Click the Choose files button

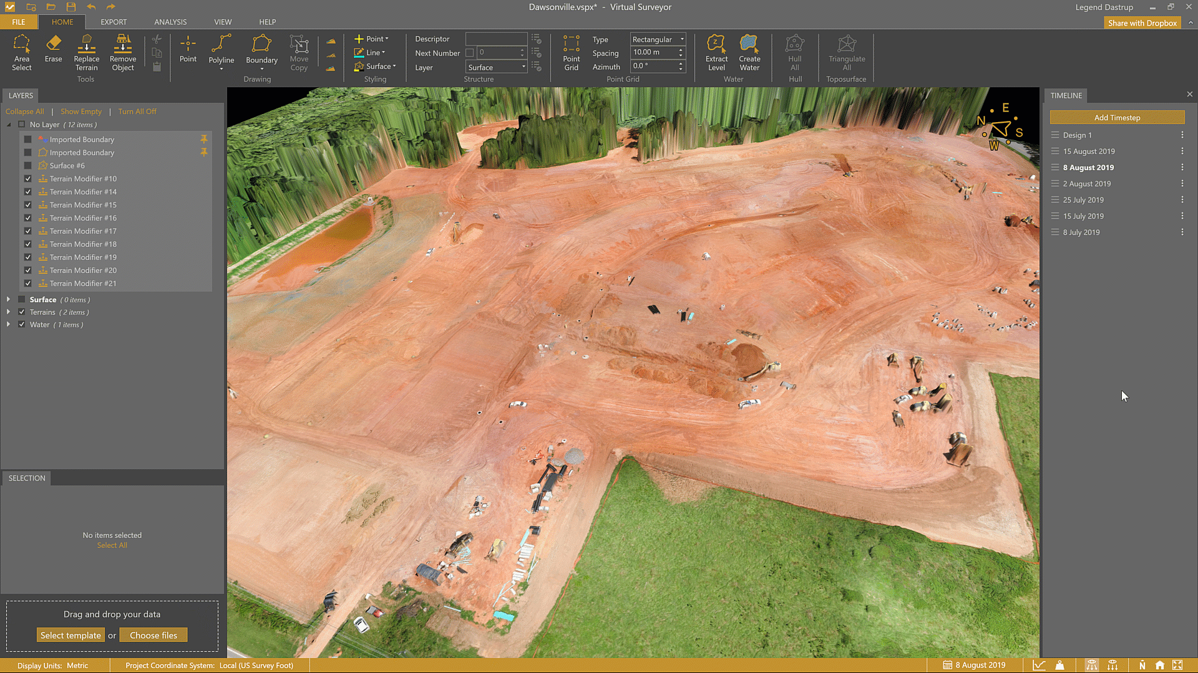coord(153,636)
